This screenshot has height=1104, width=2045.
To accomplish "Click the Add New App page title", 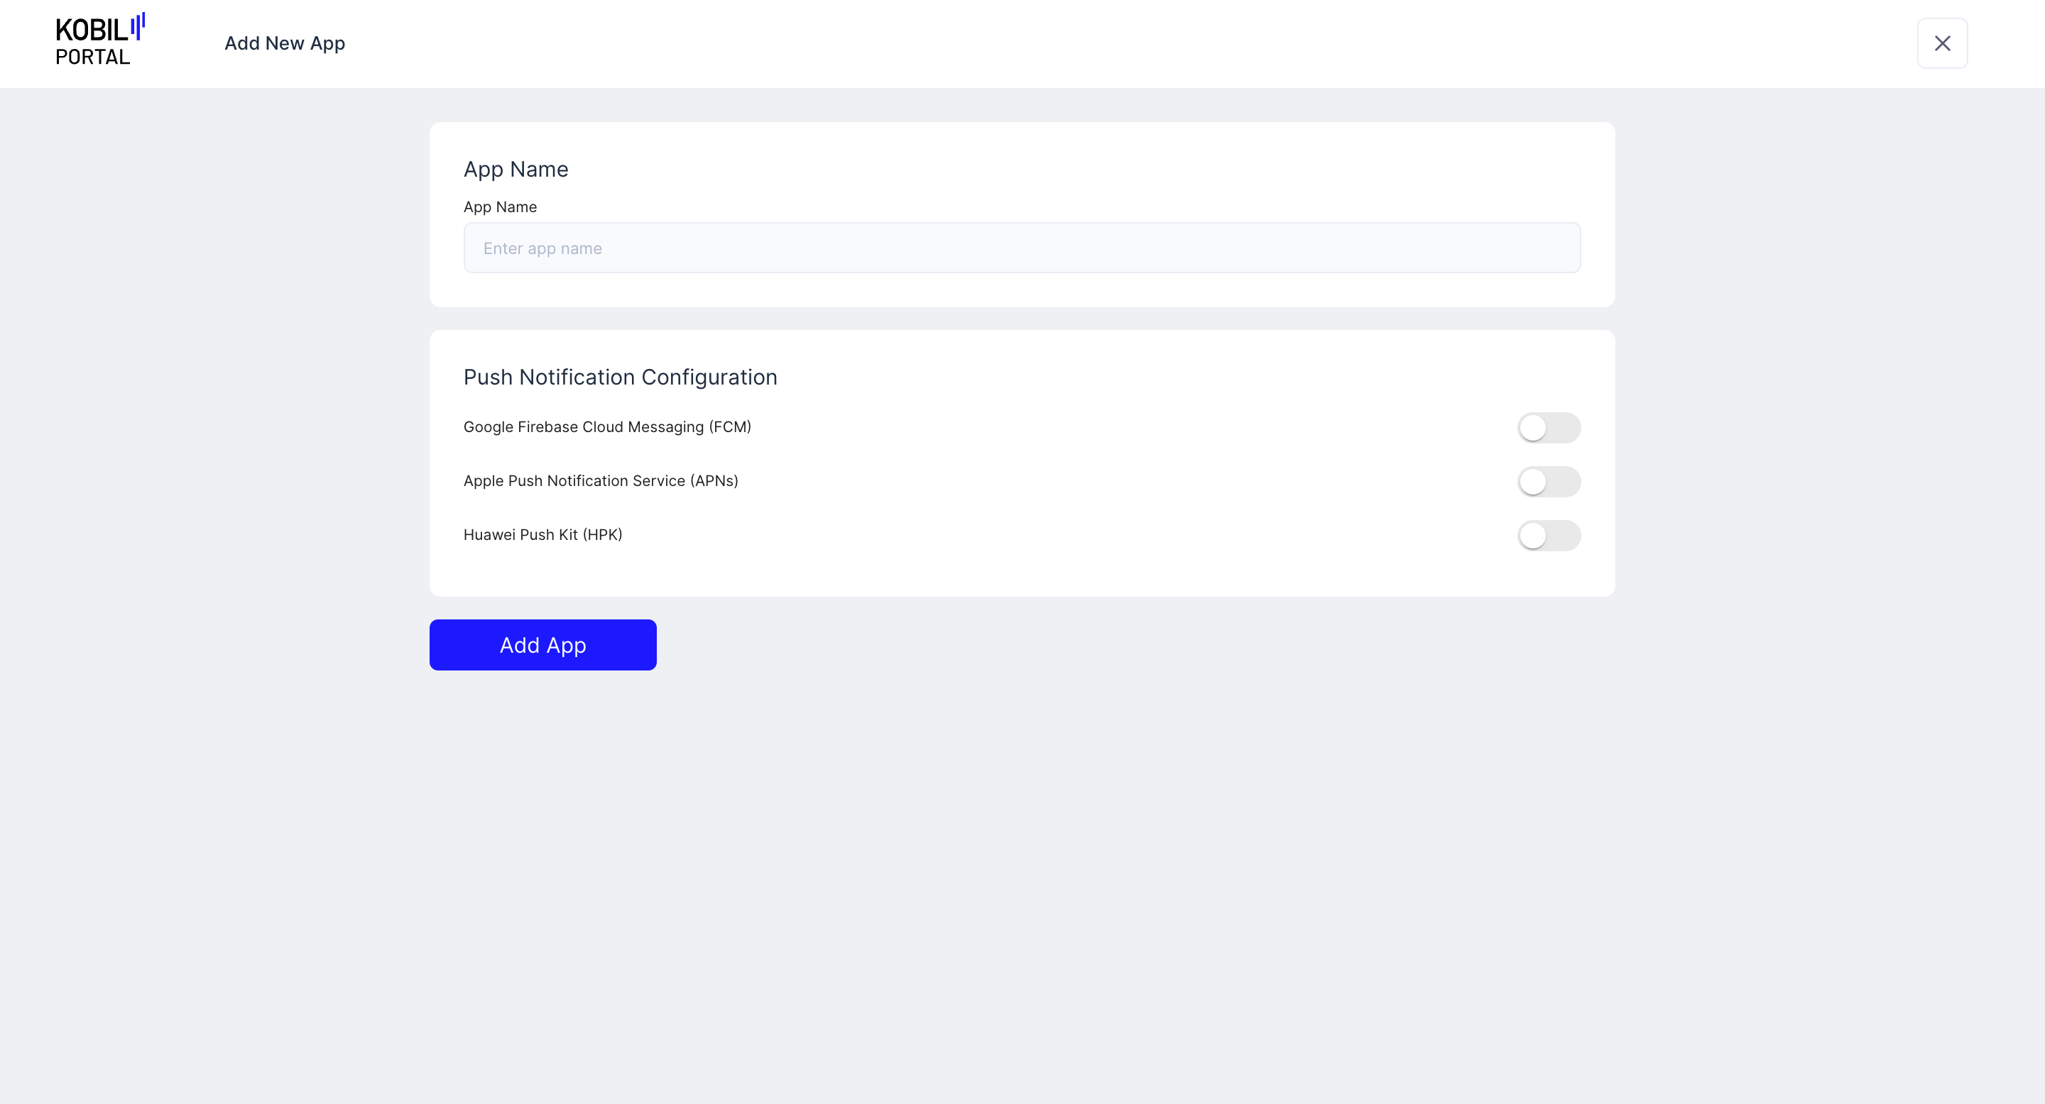I will (x=284, y=43).
